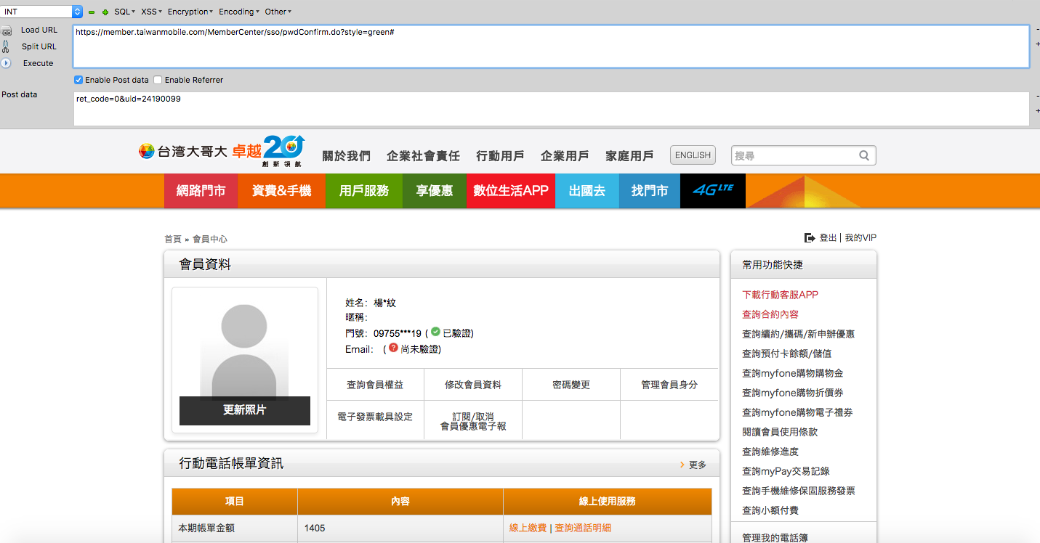The height and width of the screenshot is (543, 1040).
Task: Click the small plus at the URL box edge
Action: pyautogui.click(x=1037, y=44)
